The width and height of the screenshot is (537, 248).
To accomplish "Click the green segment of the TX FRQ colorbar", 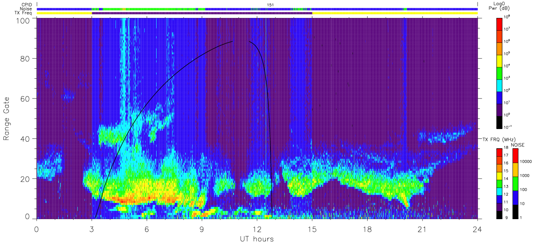I will (x=500, y=183).
